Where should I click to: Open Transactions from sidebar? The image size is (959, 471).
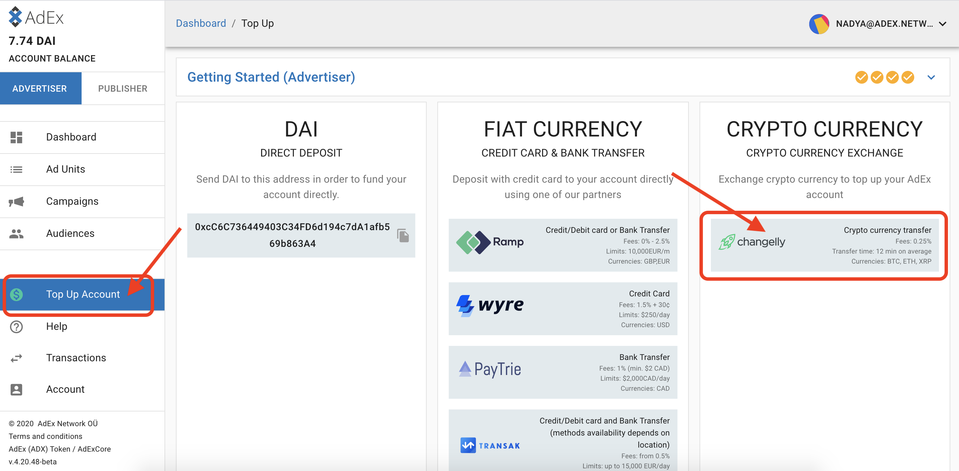click(82, 358)
